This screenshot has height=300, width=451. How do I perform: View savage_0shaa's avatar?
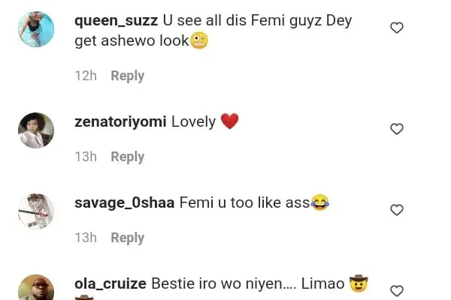coord(36,211)
